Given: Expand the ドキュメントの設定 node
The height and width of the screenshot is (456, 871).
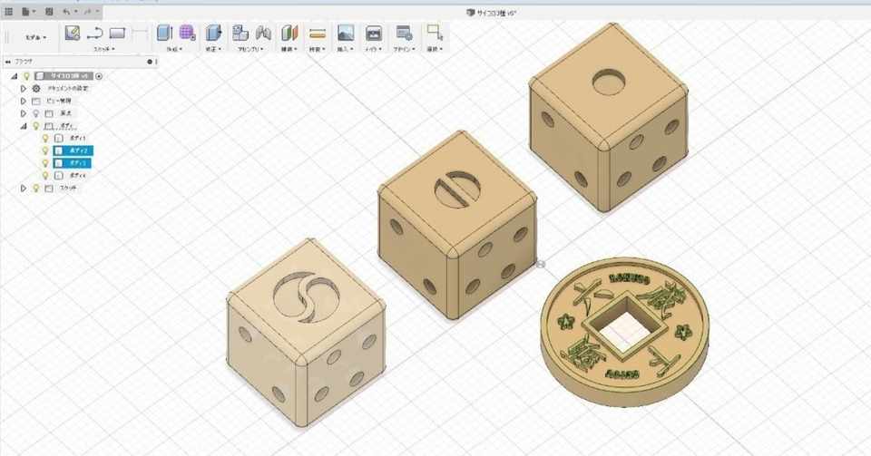Looking at the screenshot, I should pyautogui.click(x=24, y=88).
